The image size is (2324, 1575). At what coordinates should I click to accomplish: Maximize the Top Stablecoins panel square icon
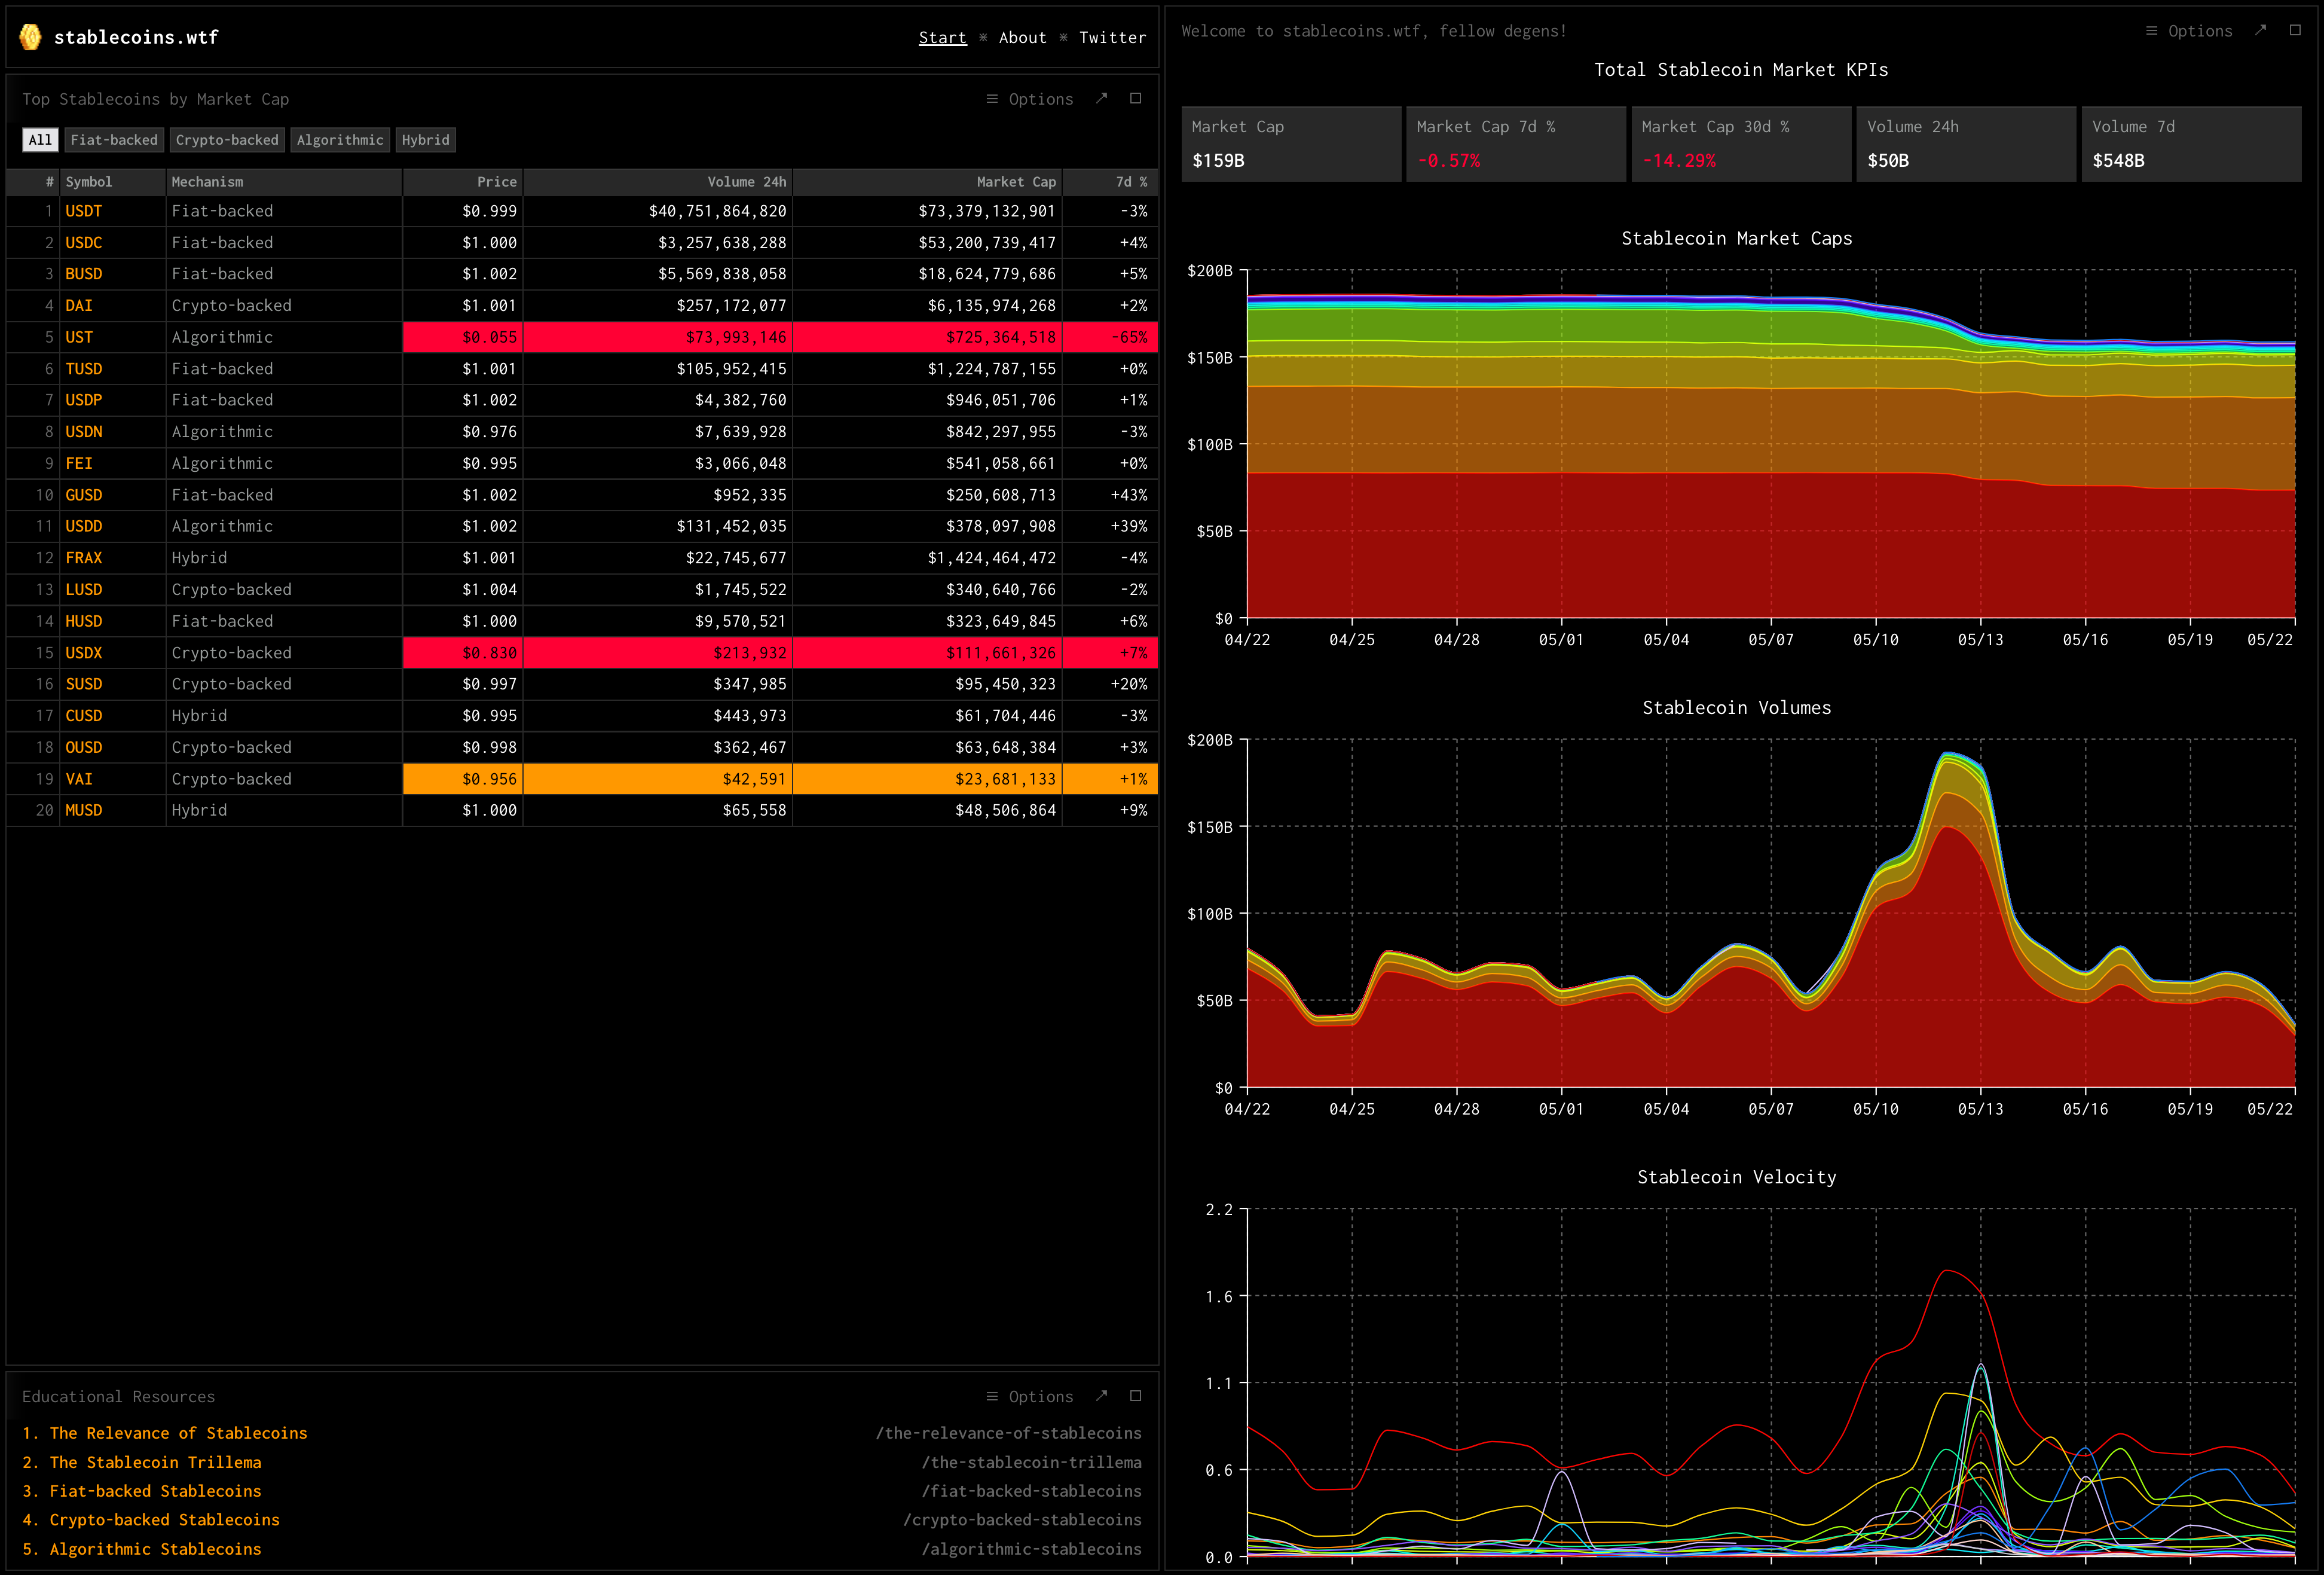pos(1135,98)
